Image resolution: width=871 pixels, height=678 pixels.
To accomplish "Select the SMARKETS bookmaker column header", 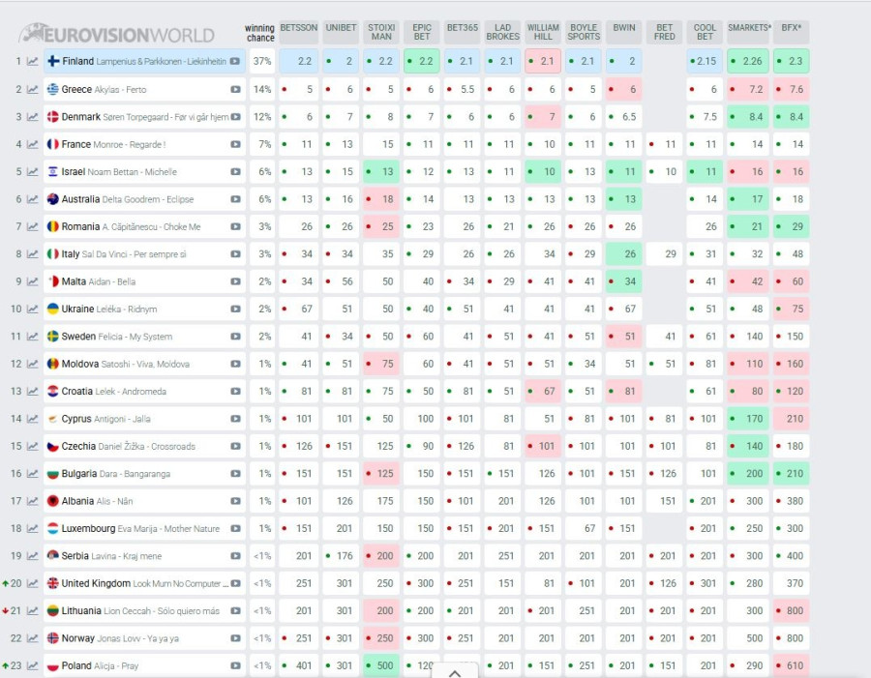I will [749, 32].
